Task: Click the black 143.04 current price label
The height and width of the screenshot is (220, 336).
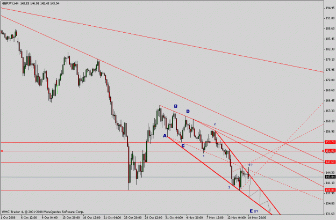Action: pos(330,177)
